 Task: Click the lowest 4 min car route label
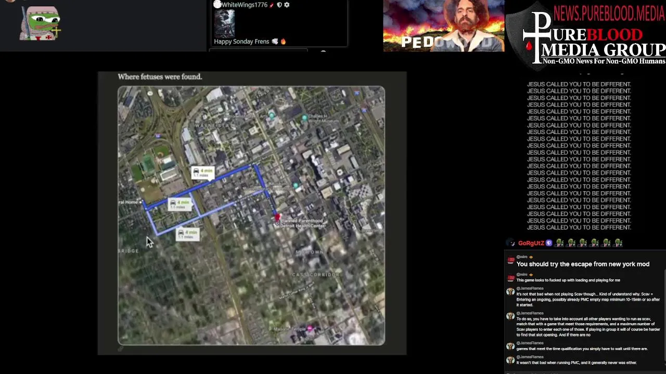coord(188,234)
